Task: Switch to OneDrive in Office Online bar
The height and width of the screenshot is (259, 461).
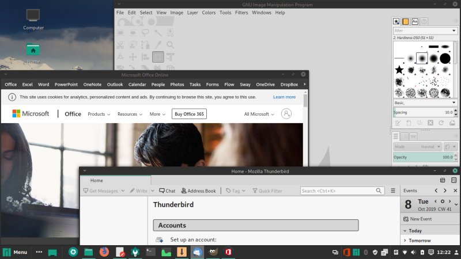Action: pos(265,84)
